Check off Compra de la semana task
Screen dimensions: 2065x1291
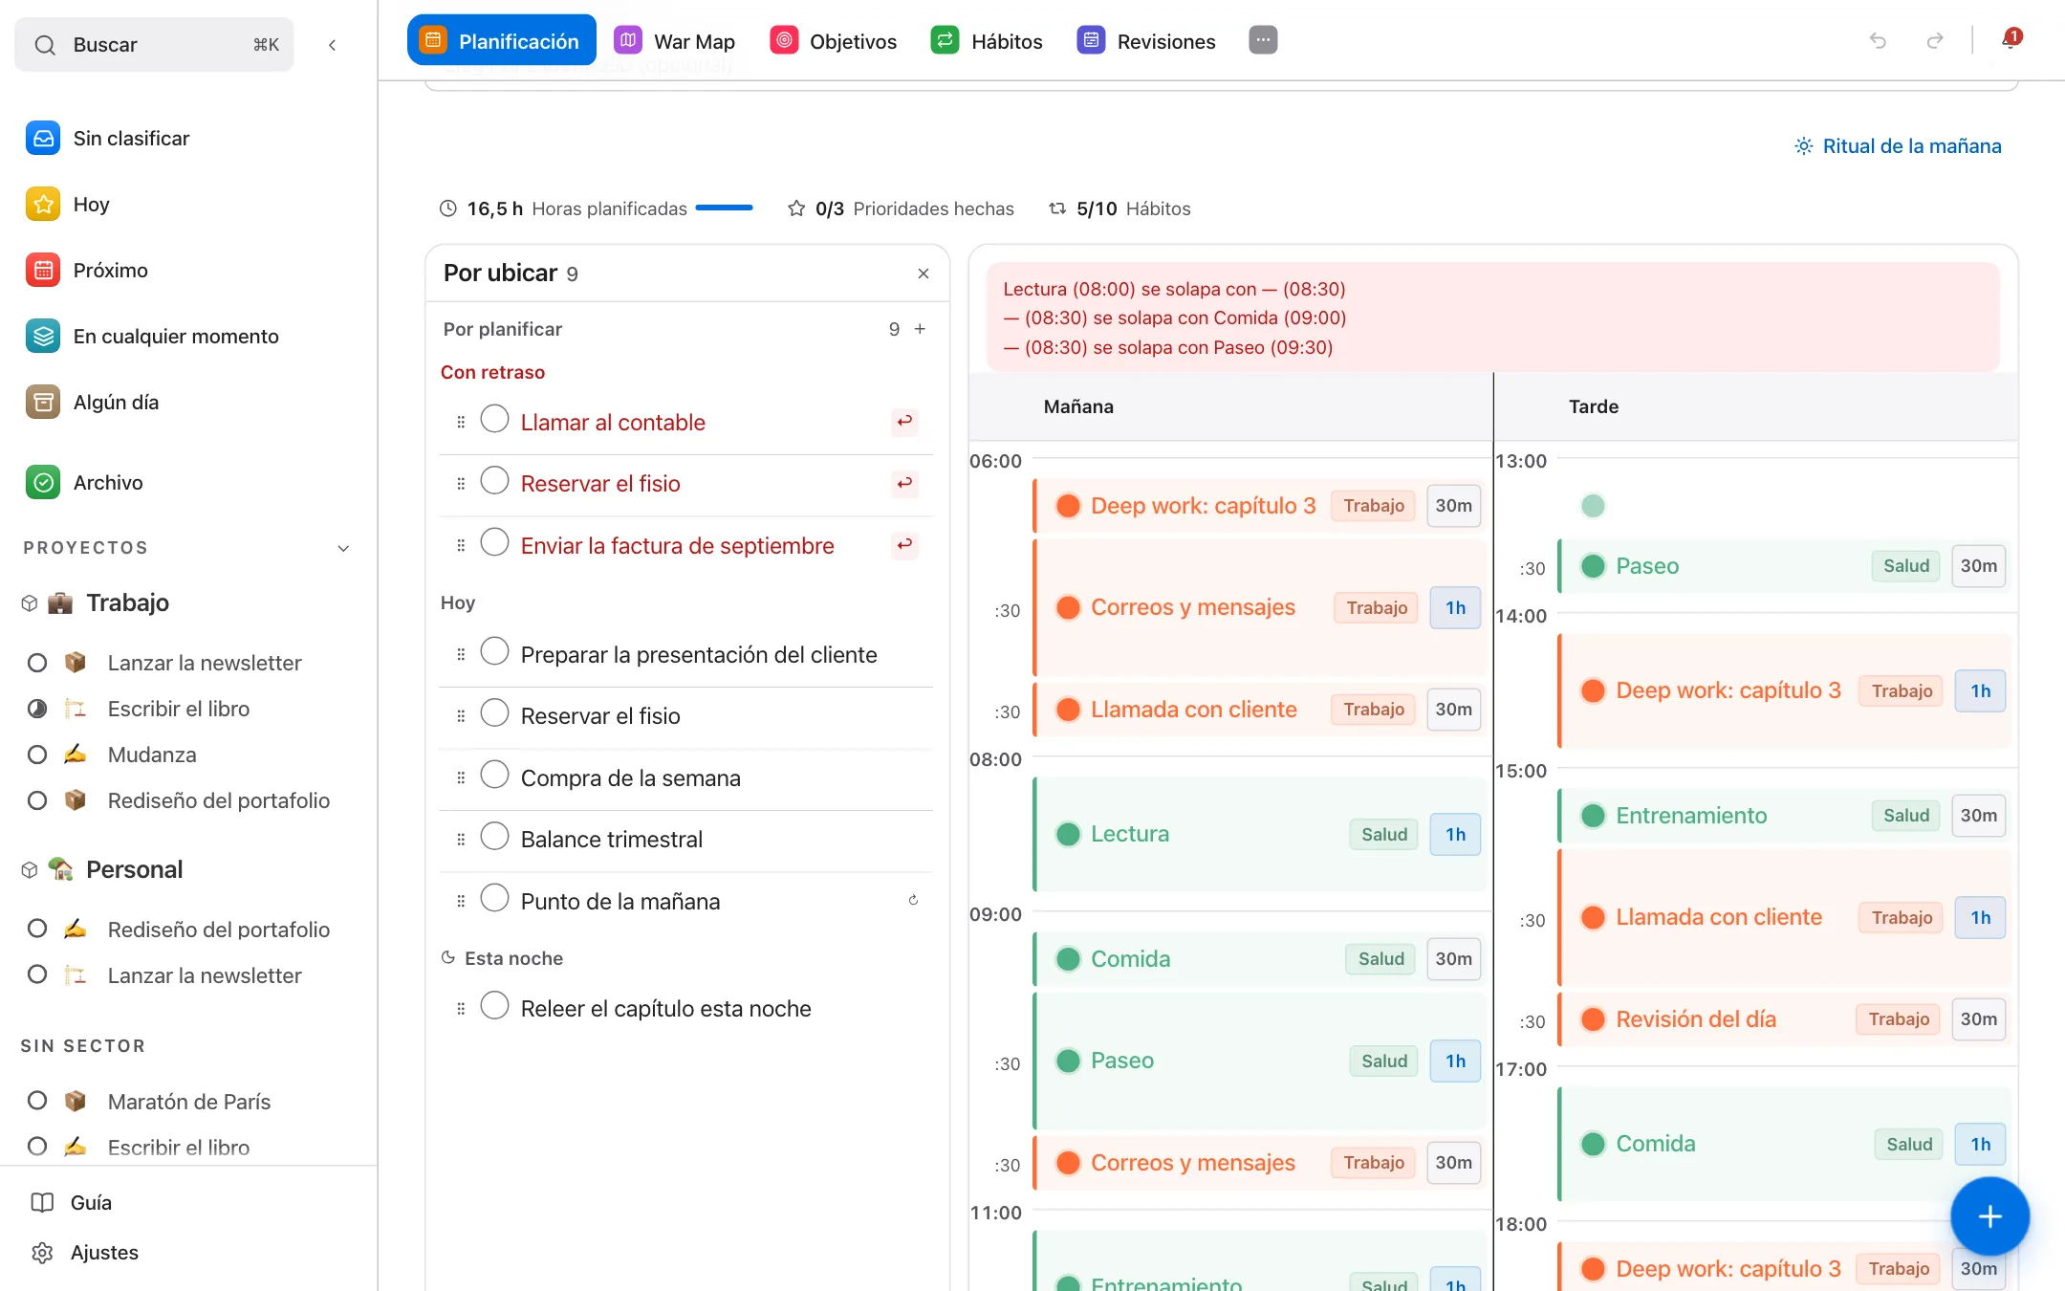pos(494,775)
